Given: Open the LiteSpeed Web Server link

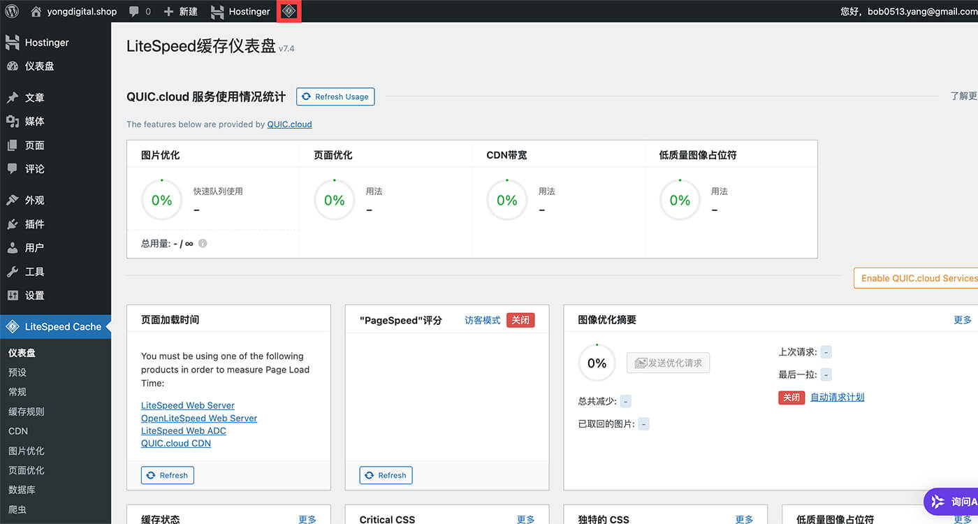Looking at the screenshot, I should tap(188, 405).
